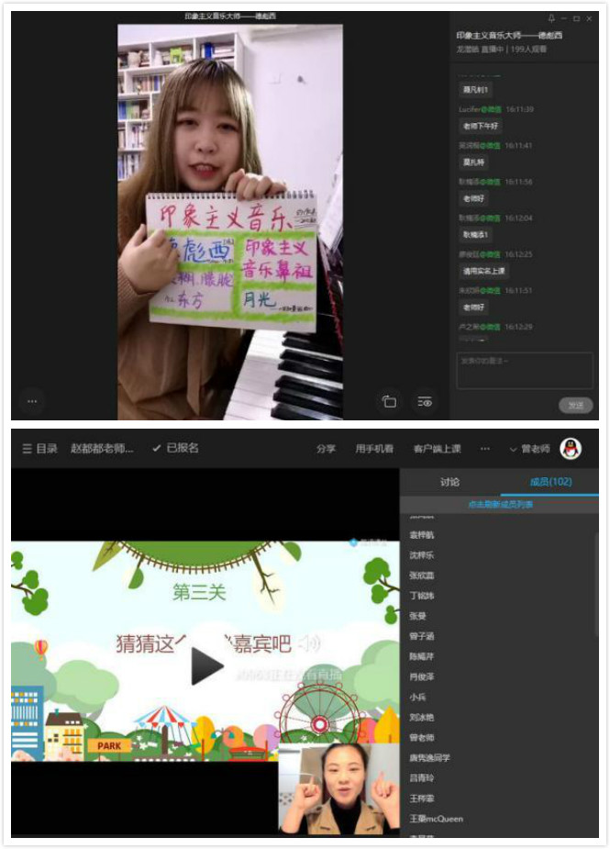The height and width of the screenshot is (849, 610).
Task: Click the 老师好 message sent at 16:11:51
Action: pos(473,307)
